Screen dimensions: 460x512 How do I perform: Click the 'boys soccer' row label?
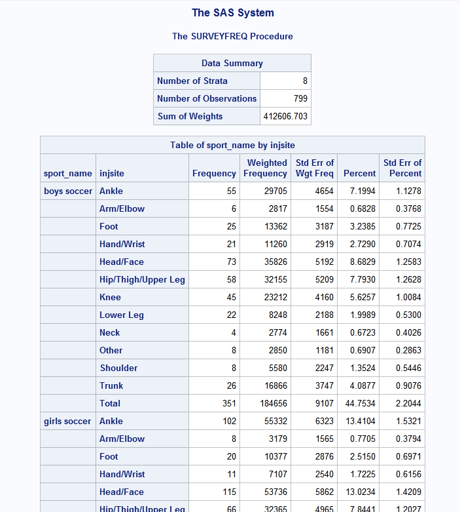click(68, 191)
